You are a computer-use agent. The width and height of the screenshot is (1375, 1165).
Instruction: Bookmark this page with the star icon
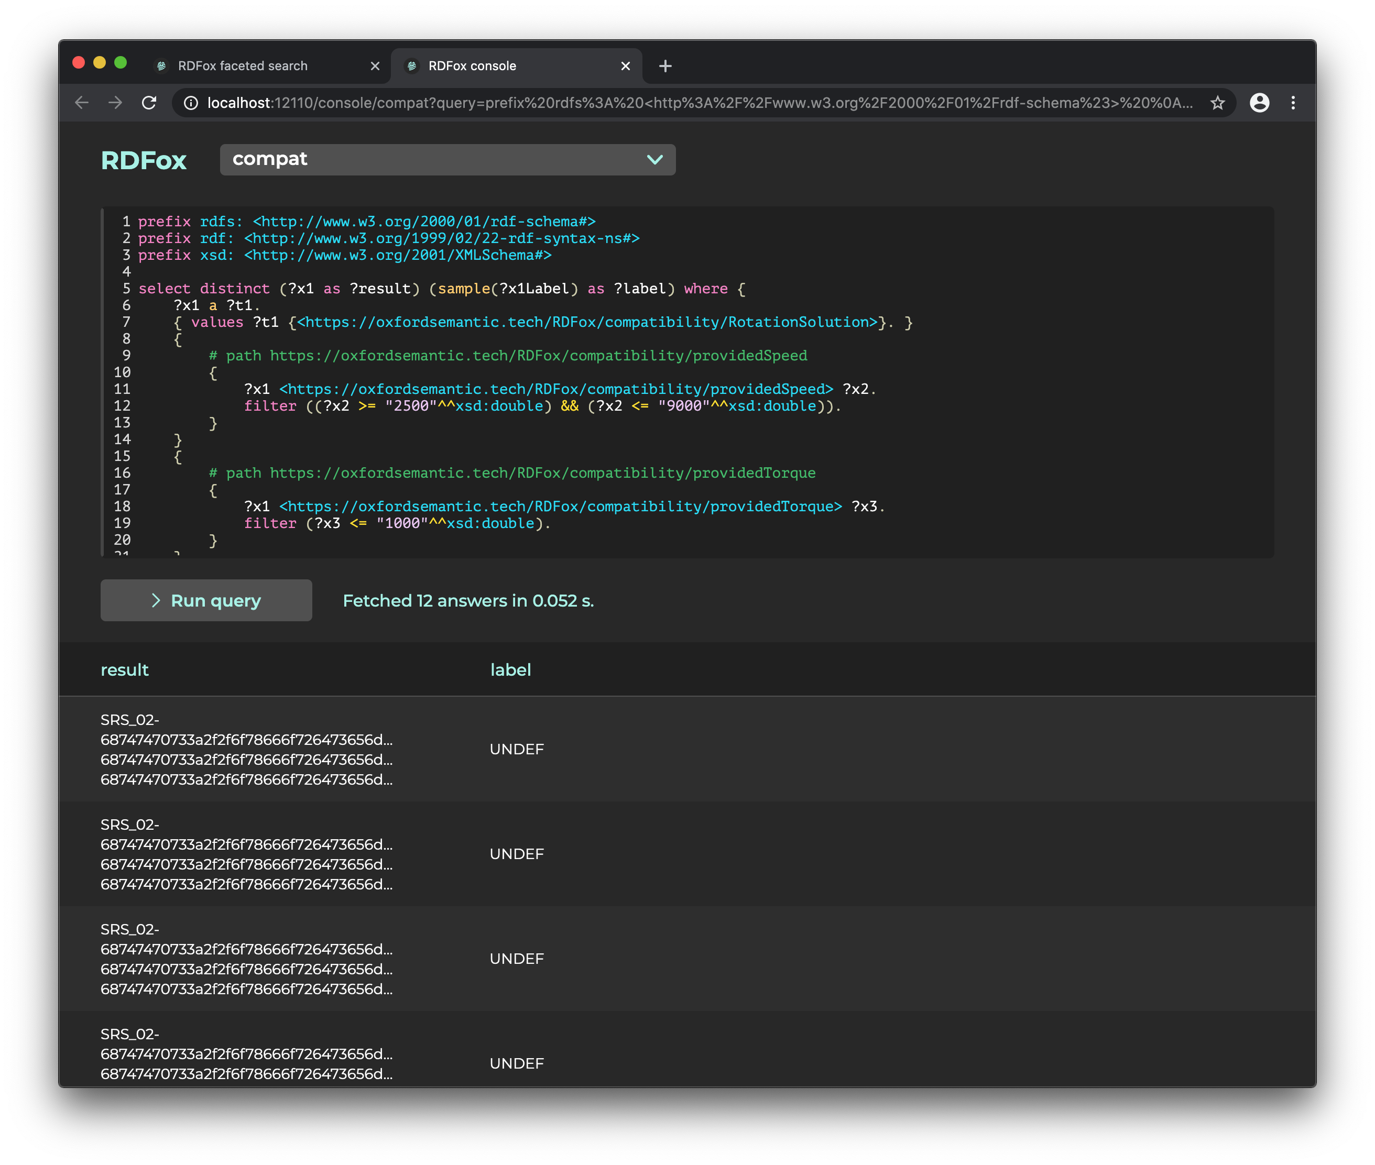coord(1217,103)
